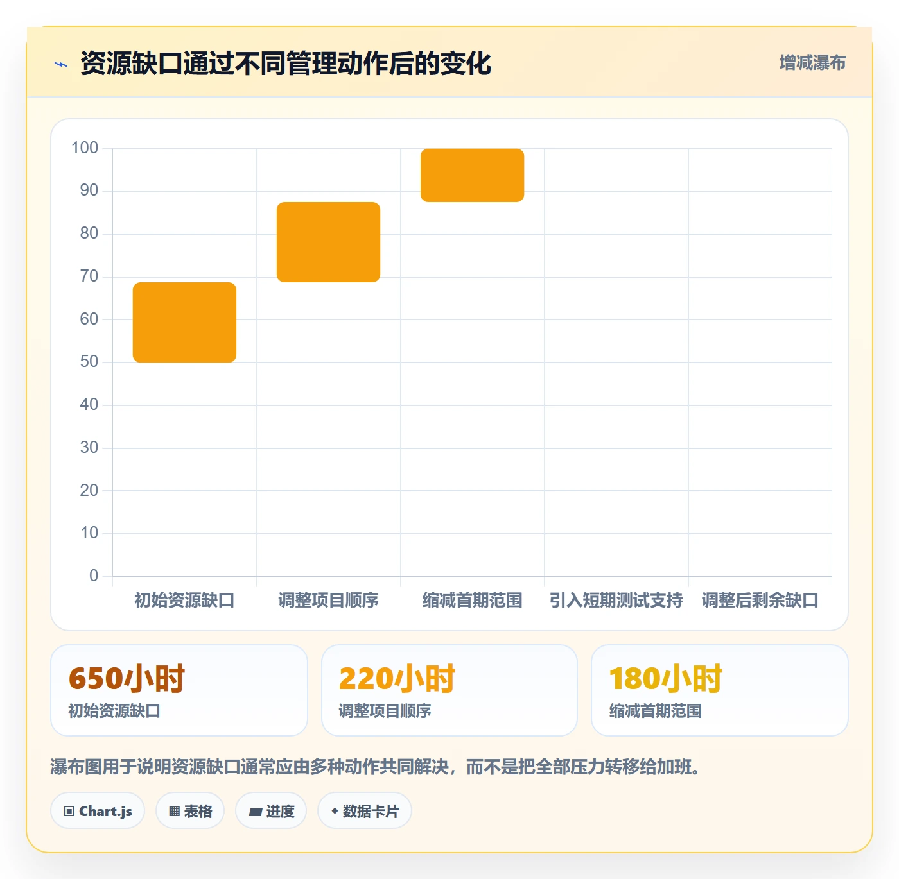This screenshot has width=899, height=879.
Task: Click the 缩减首期范围 waterfall bar
Action: tap(472, 175)
